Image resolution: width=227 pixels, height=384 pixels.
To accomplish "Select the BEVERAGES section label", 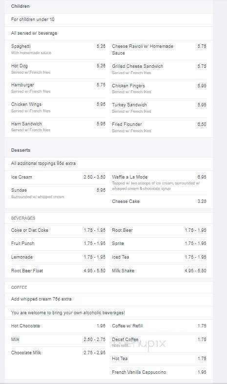I will [23, 218].
